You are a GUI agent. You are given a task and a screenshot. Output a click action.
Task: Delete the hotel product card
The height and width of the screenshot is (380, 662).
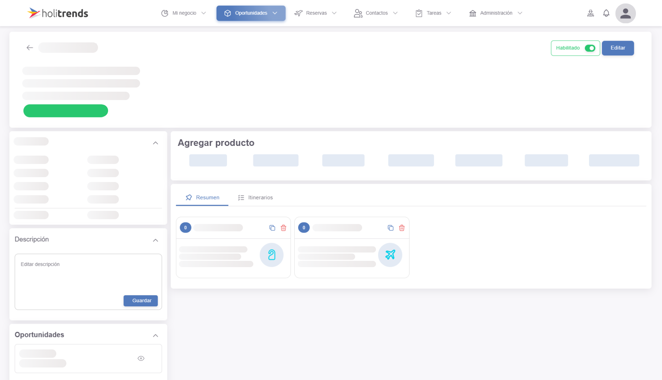click(x=284, y=228)
